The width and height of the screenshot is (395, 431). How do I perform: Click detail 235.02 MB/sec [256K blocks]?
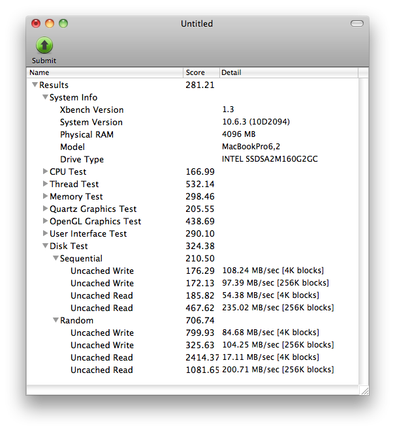pos(277,307)
